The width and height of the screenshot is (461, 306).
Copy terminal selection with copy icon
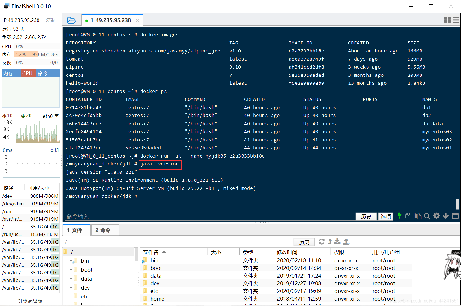pos(408,216)
